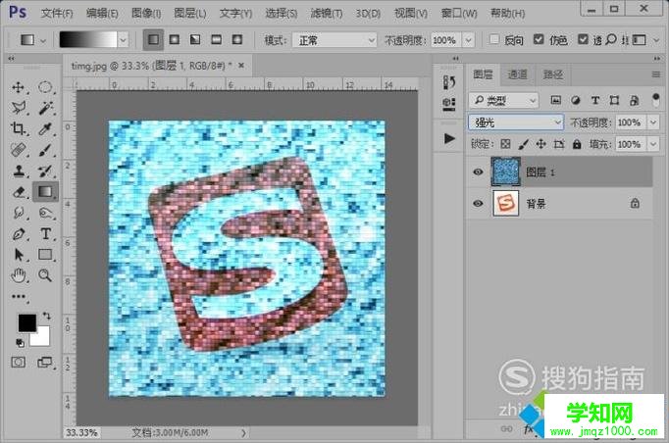Choose the linear gradient style
The image size is (669, 443).
(x=153, y=40)
